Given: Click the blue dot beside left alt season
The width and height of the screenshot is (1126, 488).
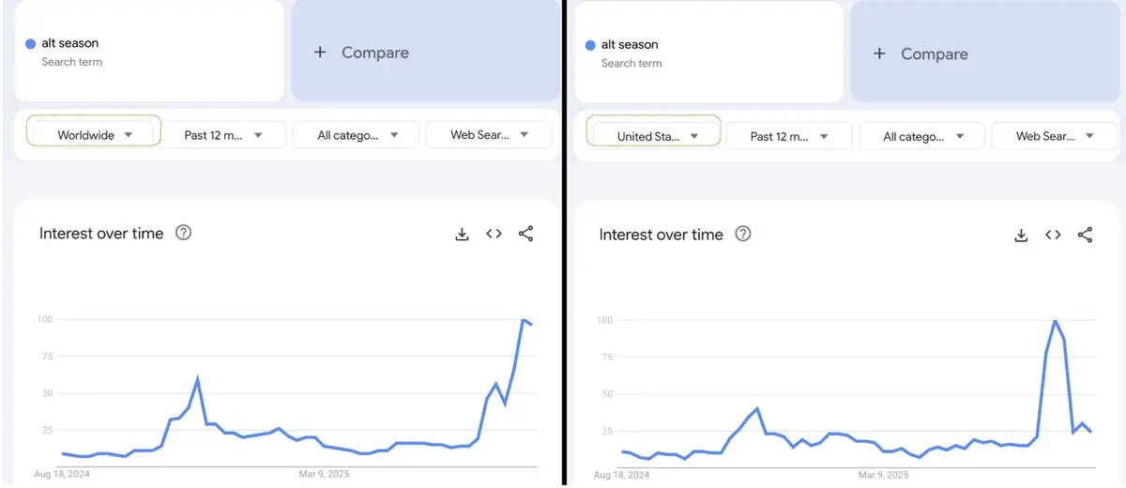Looking at the screenshot, I should click(31, 43).
